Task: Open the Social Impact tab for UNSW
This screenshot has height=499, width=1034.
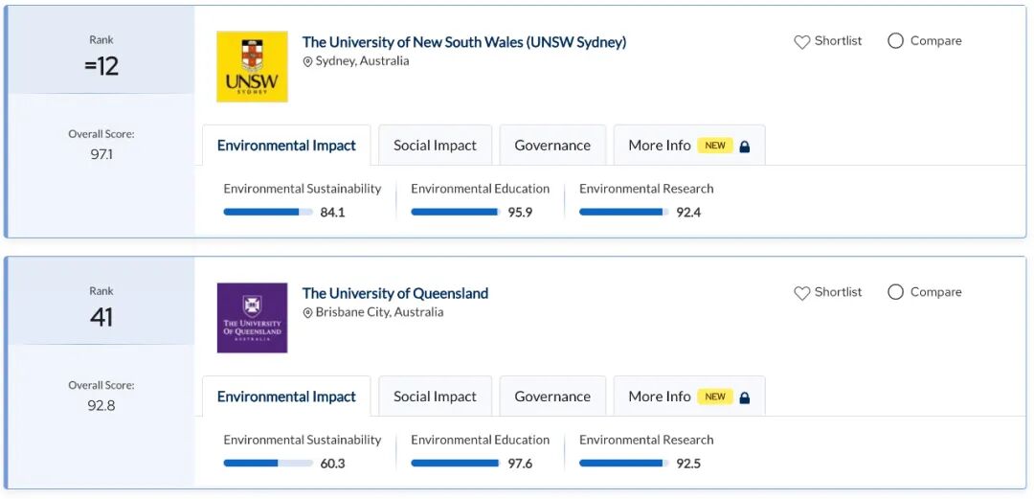Action: (435, 146)
